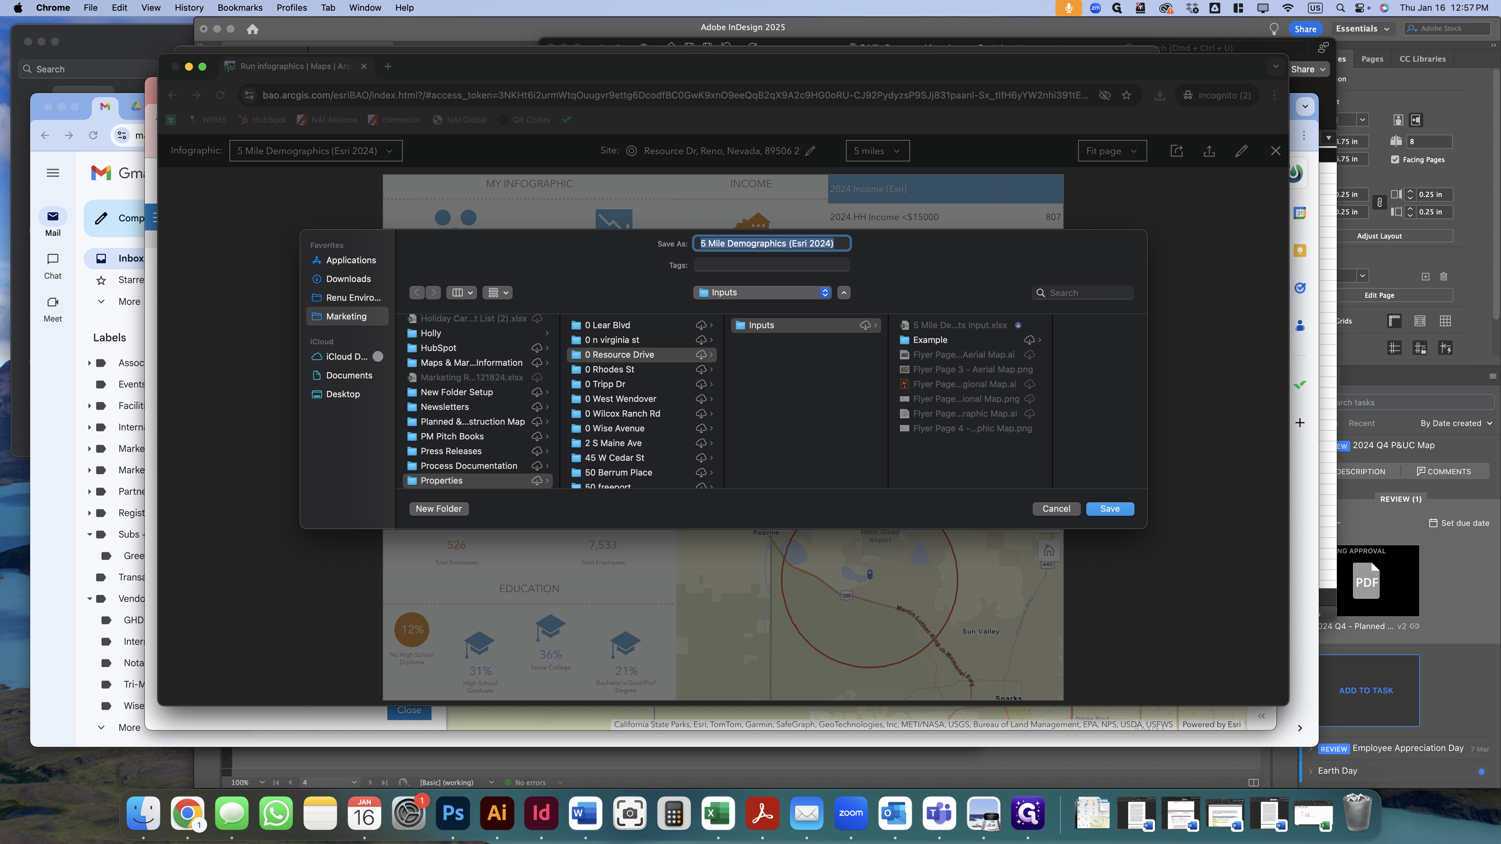Click the Tags input field
Screen dimensions: 1501x844
pos(772,265)
